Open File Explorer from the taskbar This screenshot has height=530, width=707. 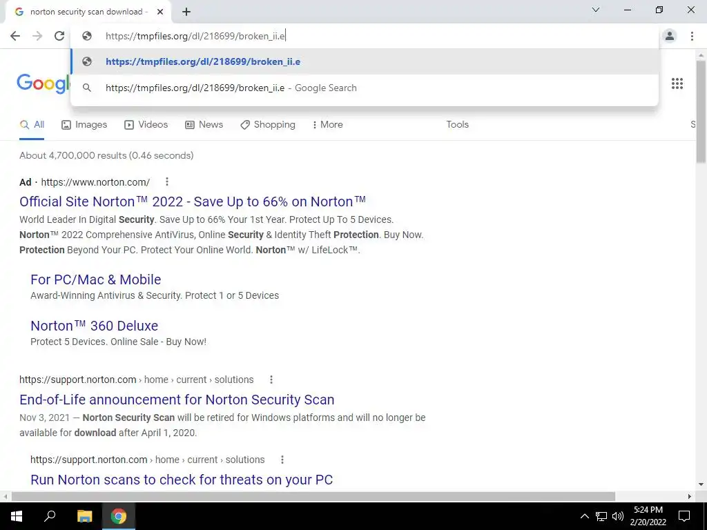(x=84, y=516)
